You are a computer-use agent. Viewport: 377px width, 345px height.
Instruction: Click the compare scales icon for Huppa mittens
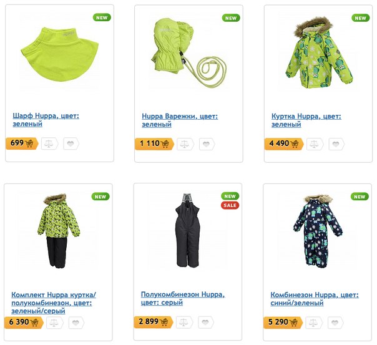coord(185,144)
